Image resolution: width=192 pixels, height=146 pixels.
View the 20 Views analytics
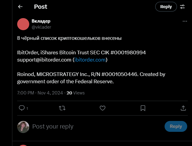click(75, 93)
